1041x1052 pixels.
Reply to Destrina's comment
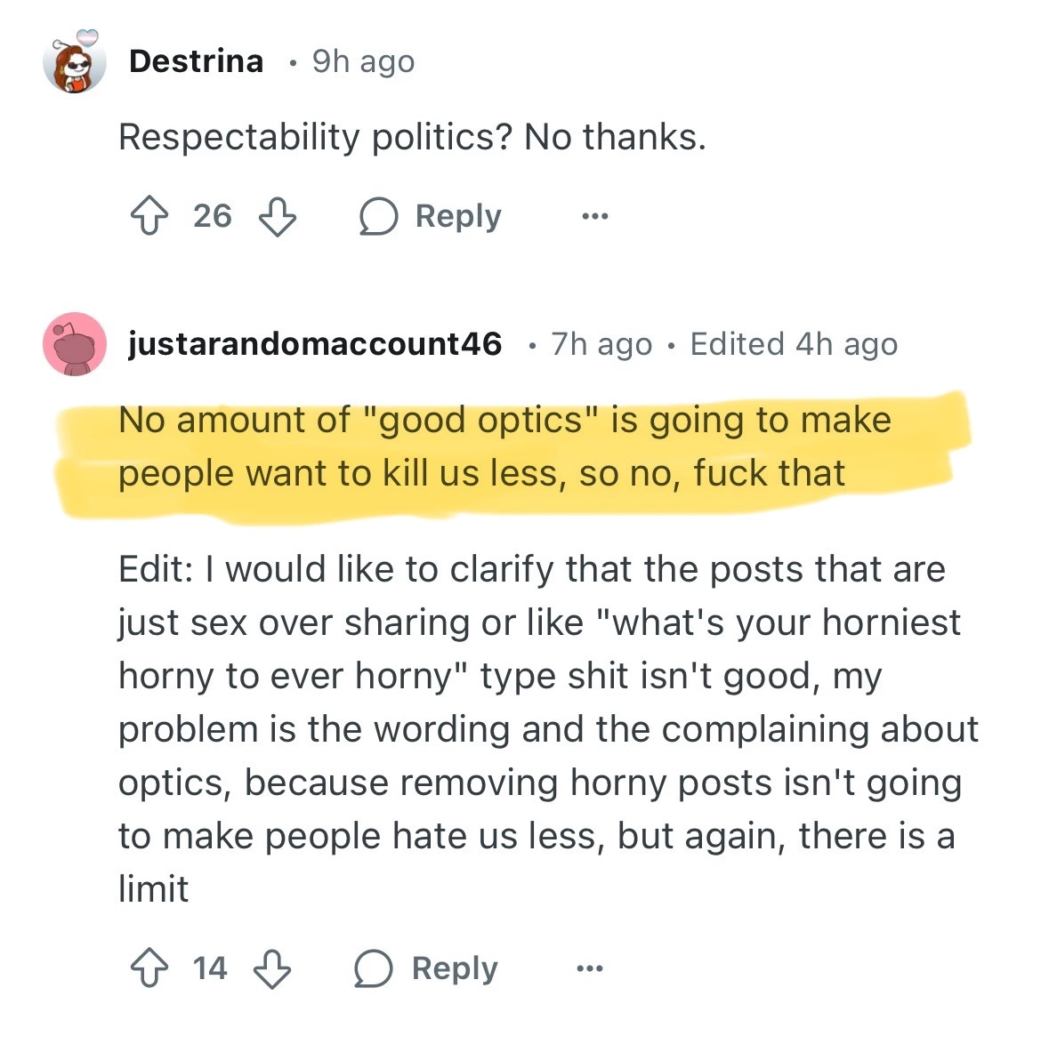[431, 216]
